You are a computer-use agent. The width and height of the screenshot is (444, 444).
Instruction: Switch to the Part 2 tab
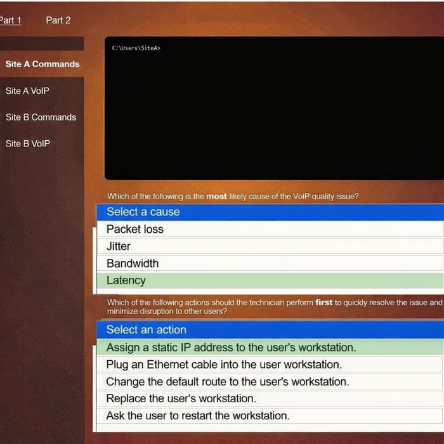pyautogui.click(x=58, y=20)
